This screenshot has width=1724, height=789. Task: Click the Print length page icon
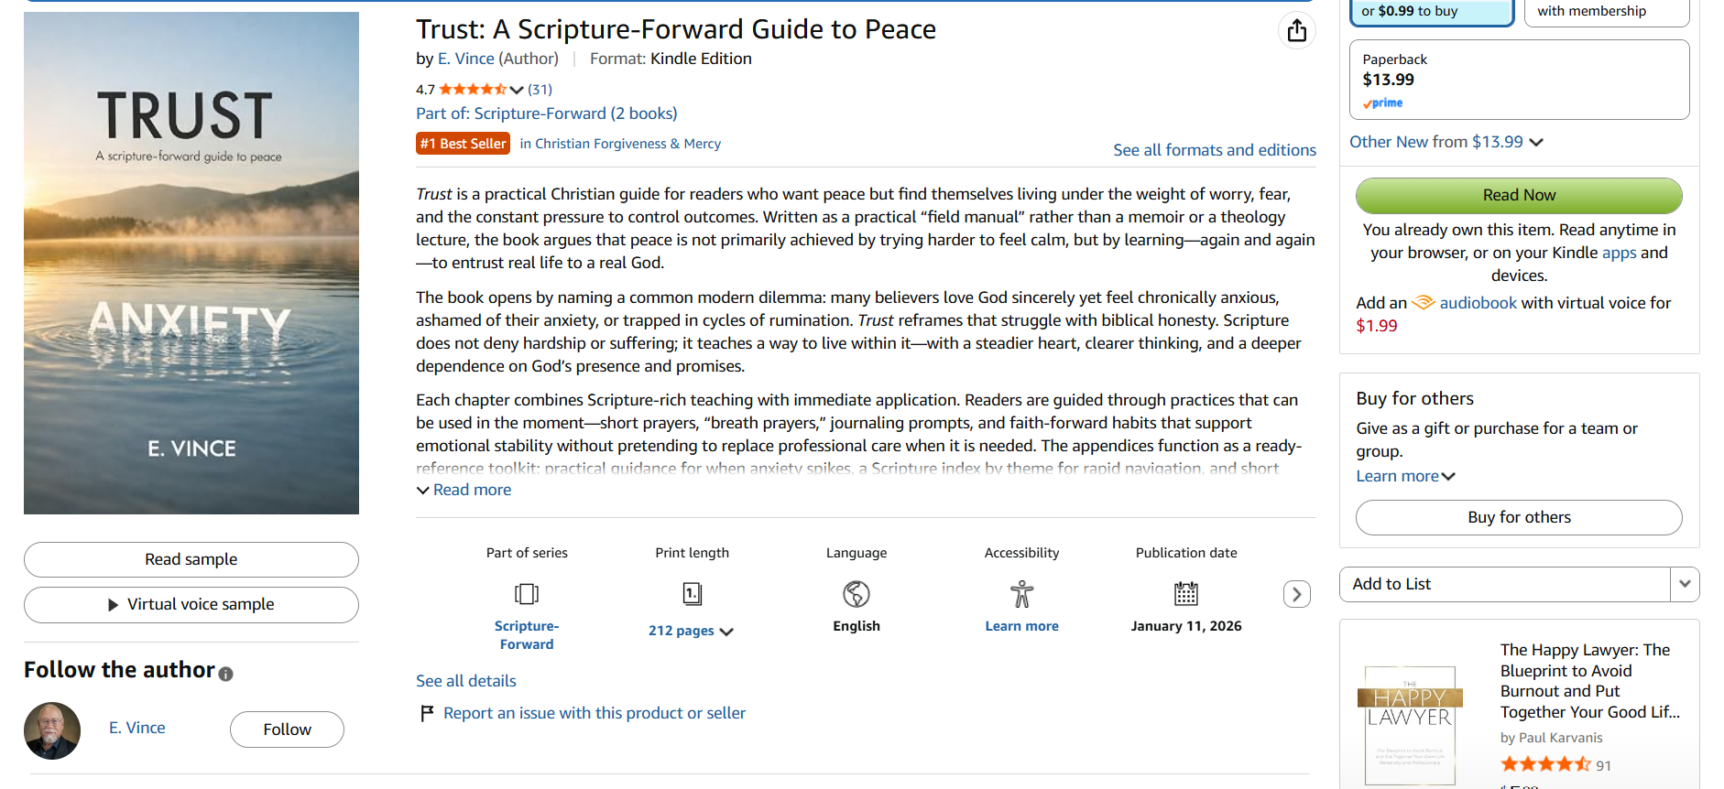point(692,594)
